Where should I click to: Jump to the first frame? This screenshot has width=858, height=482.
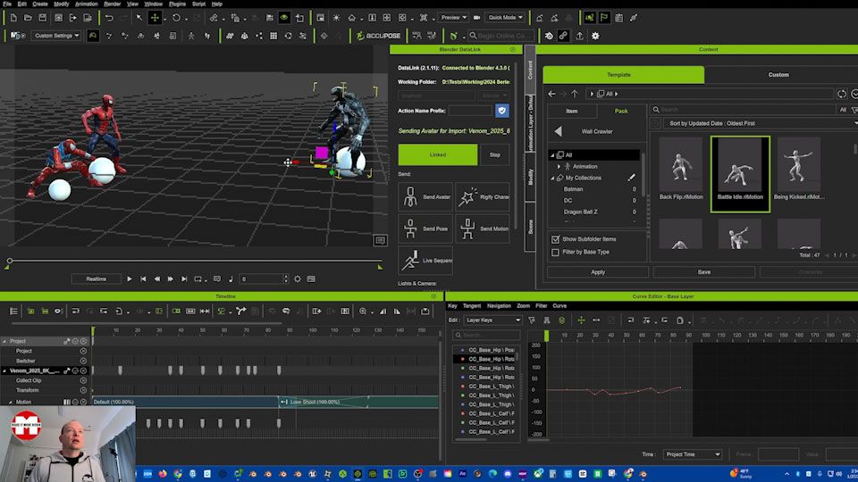(x=143, y=278)
